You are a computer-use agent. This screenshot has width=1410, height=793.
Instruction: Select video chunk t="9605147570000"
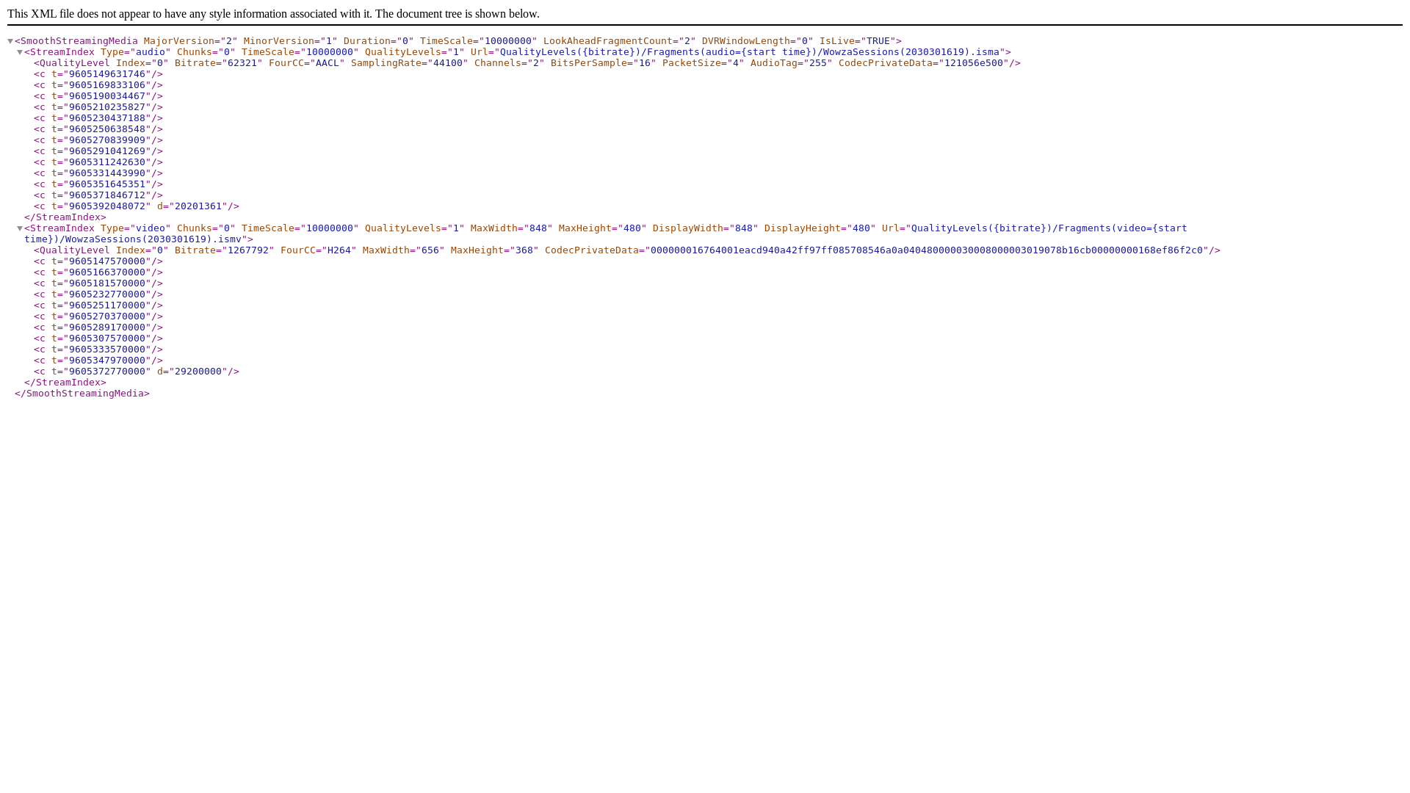pyautogui.click(x=98, y=261)
